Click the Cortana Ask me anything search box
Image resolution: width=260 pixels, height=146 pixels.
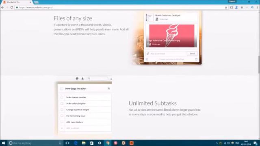coord(35,143)
